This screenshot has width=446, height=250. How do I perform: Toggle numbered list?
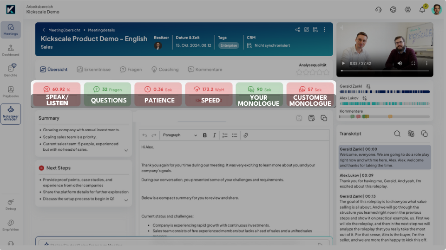[225, 135]
